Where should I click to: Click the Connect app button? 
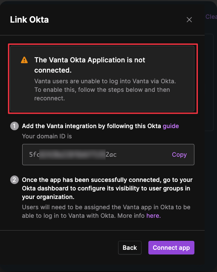click(171, 248)
